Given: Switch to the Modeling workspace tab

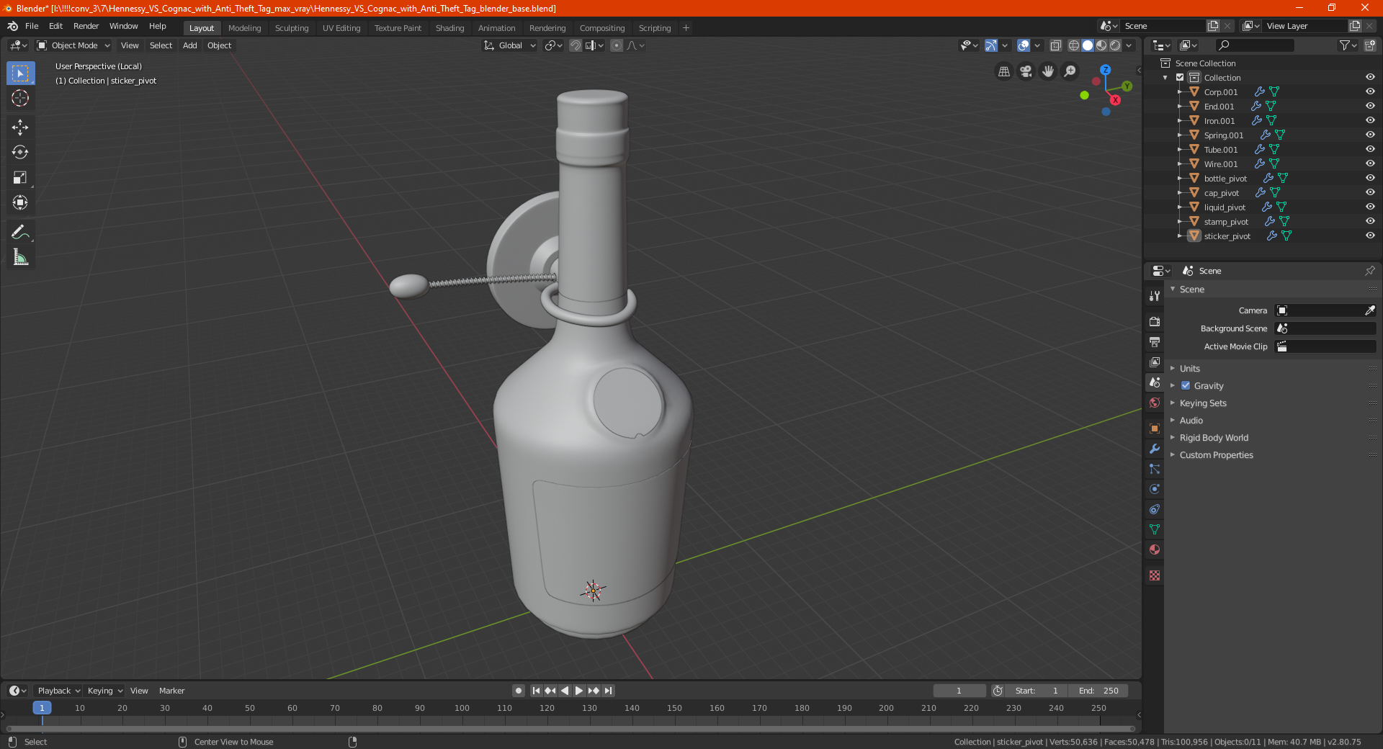Looking at the screenshot, I should (244, 28).
